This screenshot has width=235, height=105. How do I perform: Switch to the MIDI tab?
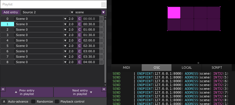[x=126, y=67]
